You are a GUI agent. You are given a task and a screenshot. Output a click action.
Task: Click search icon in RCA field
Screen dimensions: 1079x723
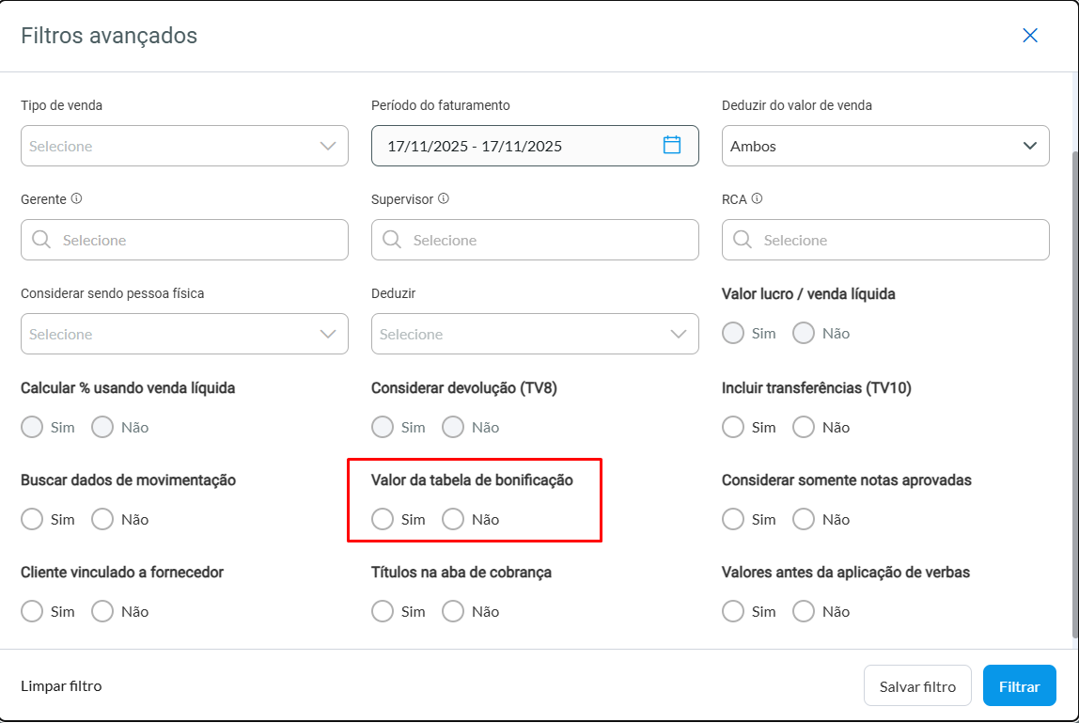coord(743,240)
